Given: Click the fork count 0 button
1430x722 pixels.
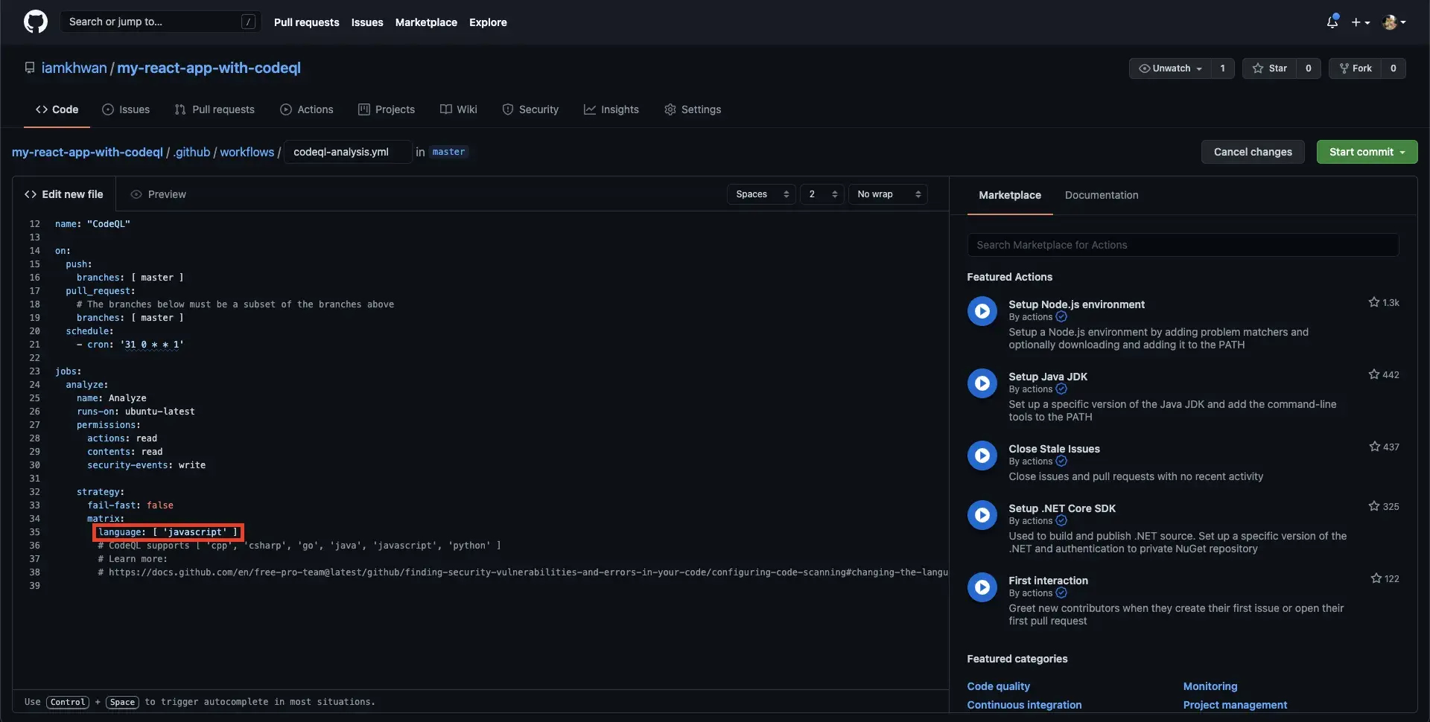Looking at the screenshot, I should point(1393,68).
